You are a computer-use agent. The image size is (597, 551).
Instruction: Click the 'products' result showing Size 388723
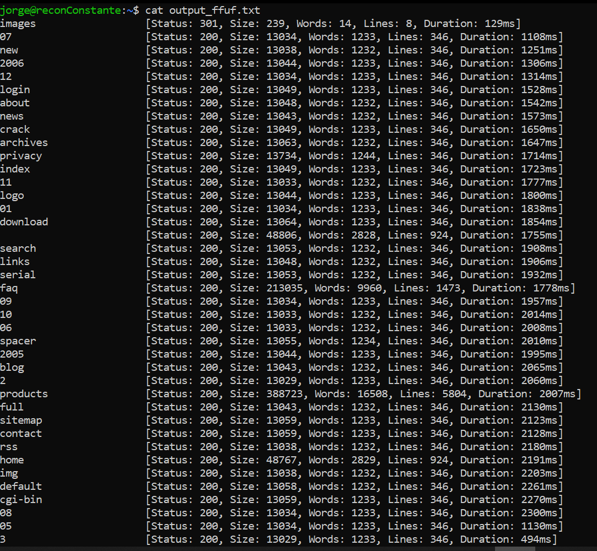(x=24, y=393)
